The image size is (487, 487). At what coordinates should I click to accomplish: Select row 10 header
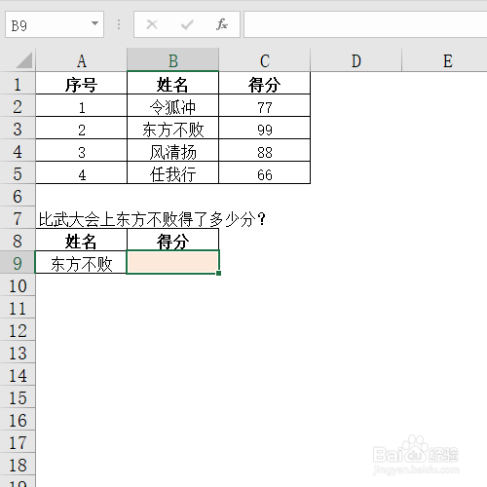pyautogui.click(x=18, y=285)
